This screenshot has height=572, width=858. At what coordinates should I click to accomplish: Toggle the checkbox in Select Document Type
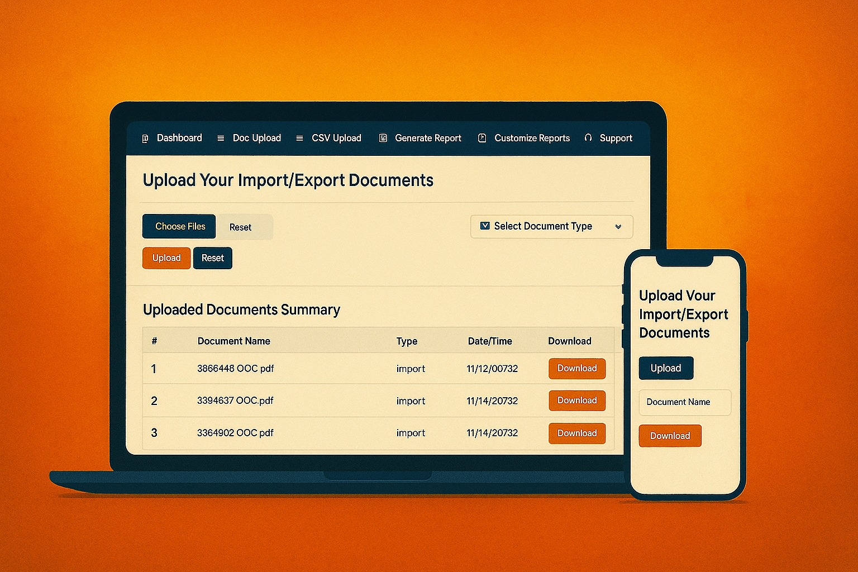tap(485, 226)
